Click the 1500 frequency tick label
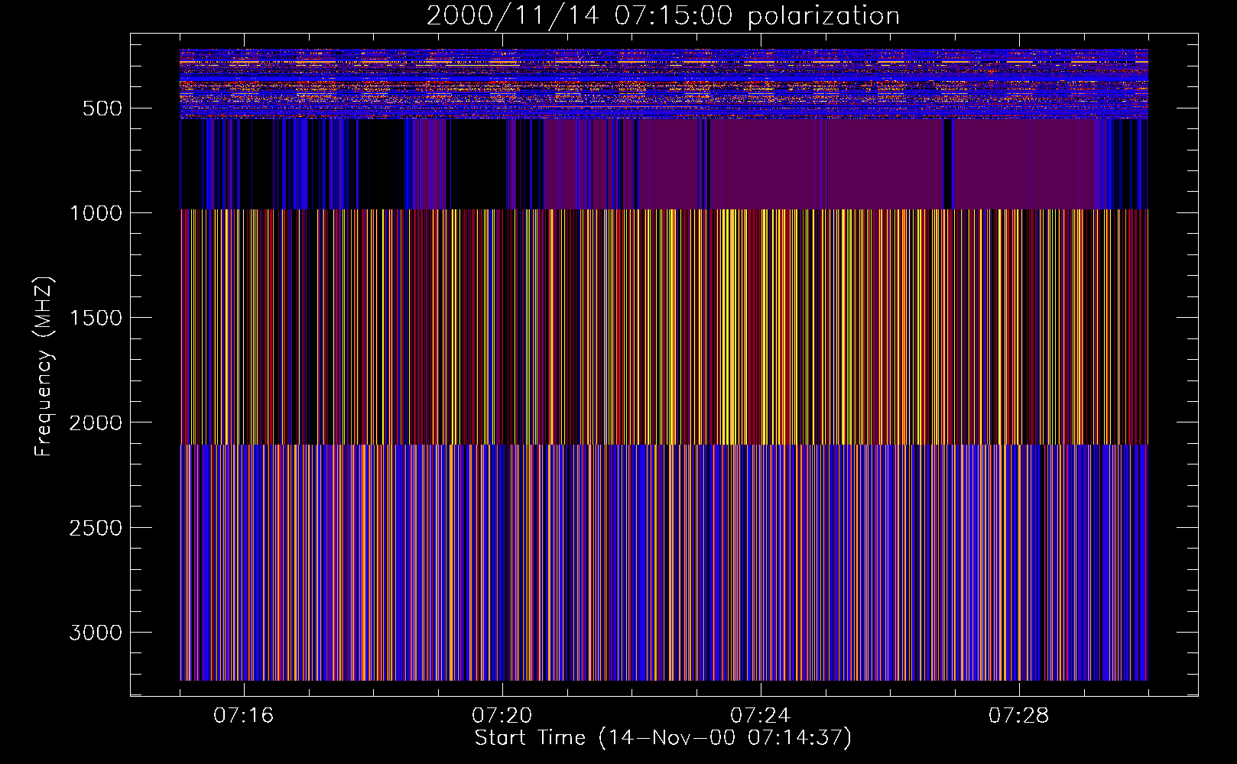The height and width of the screenshot is (764, 1237). pos(96,318)
